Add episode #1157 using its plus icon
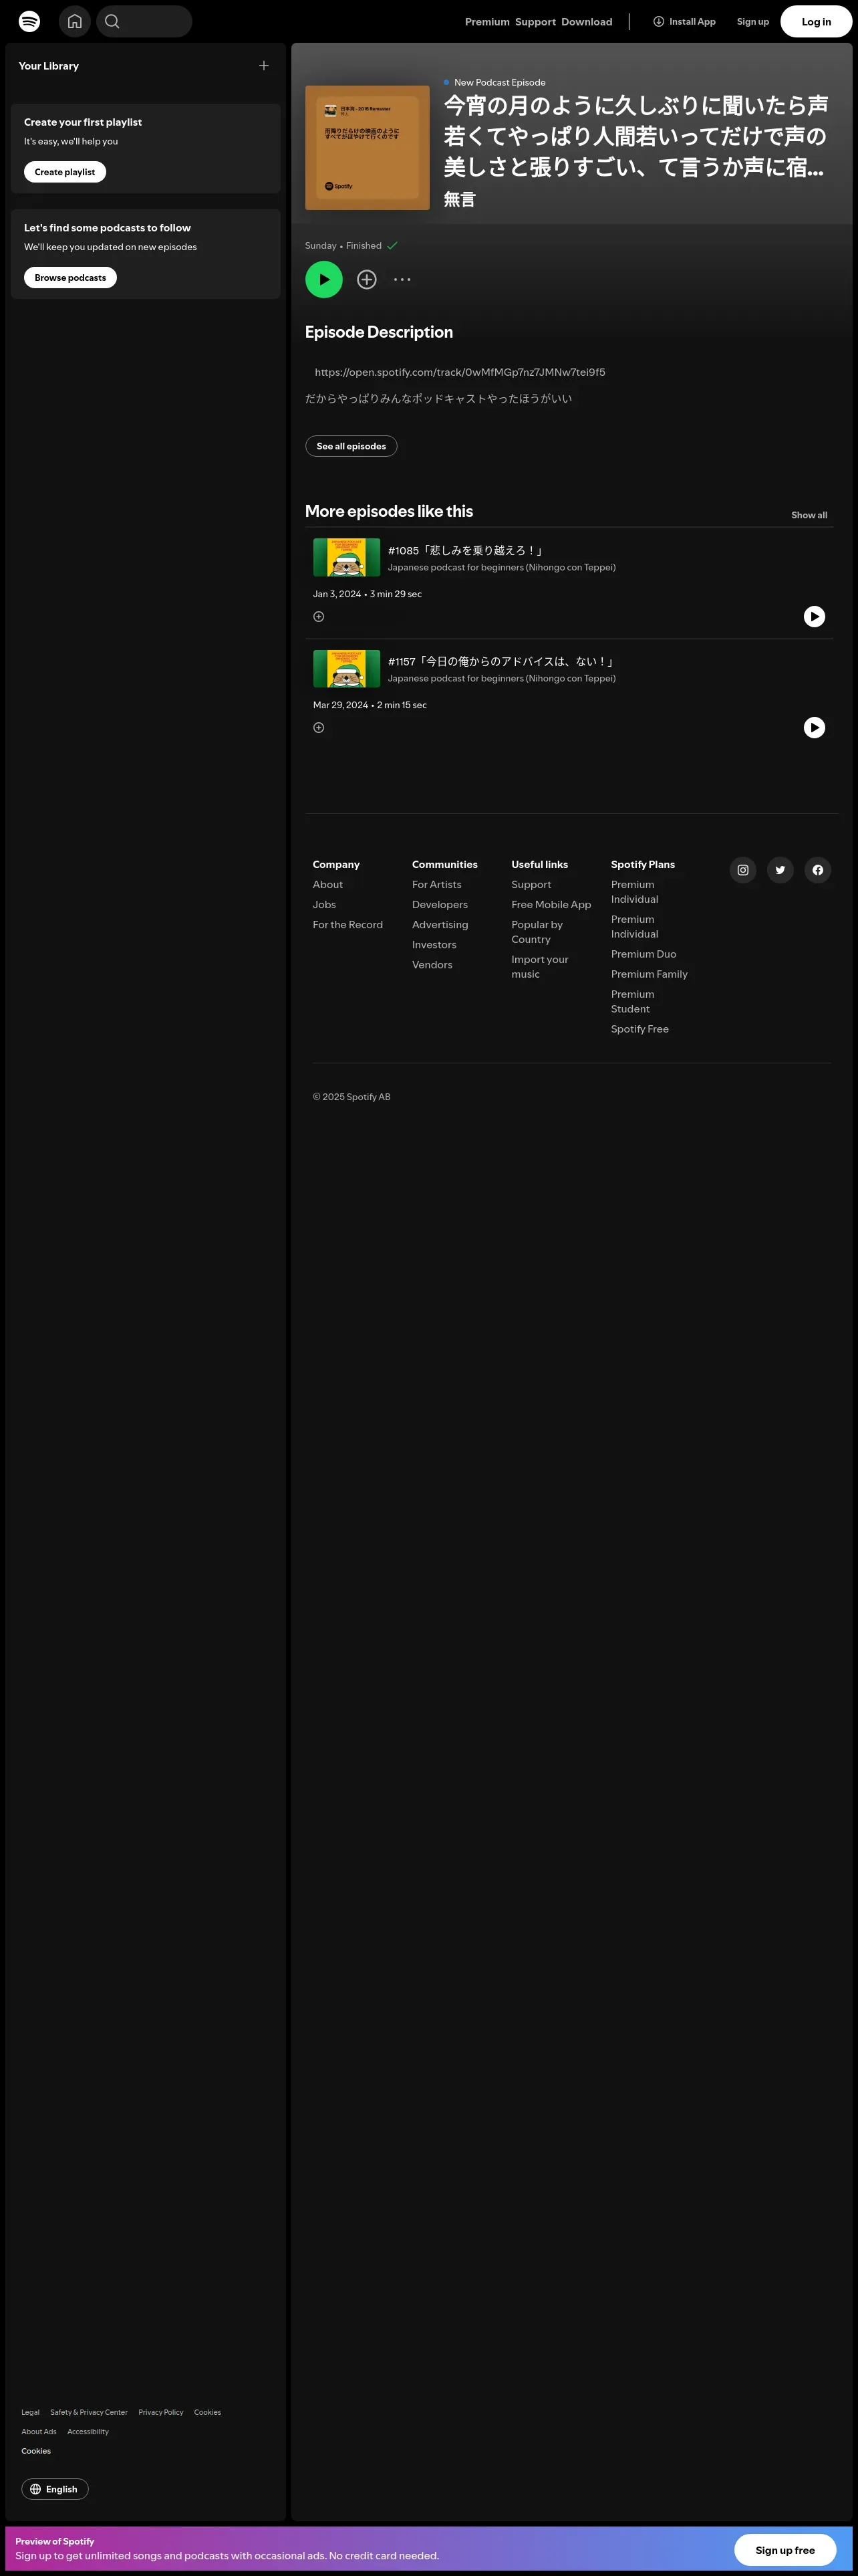 point(319,728)
